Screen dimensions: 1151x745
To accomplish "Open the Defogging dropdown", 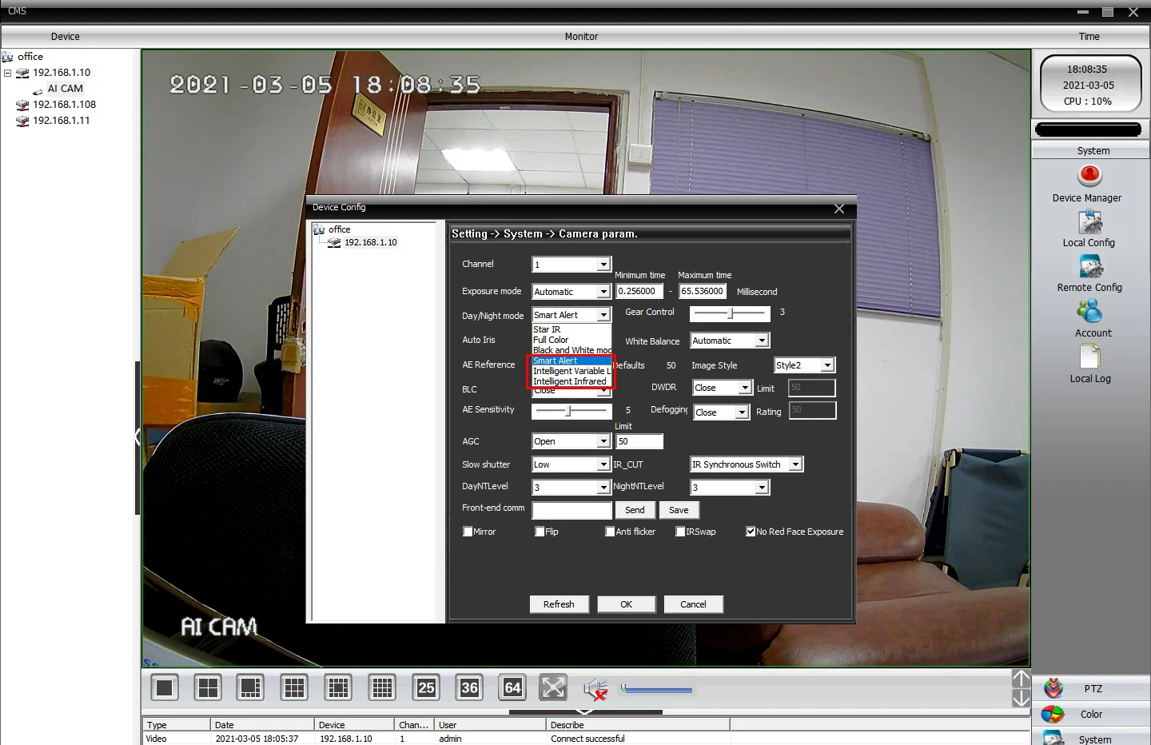I will 721,412.
